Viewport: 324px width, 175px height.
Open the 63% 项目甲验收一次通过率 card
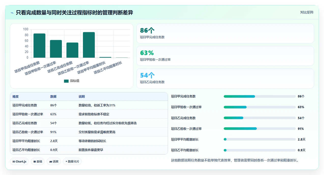(x=225, y=56)
